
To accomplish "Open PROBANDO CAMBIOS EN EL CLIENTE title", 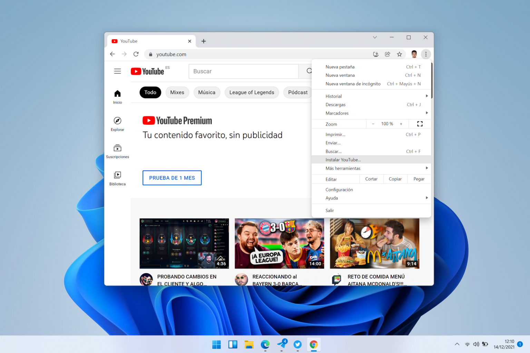I will (187, 280).
